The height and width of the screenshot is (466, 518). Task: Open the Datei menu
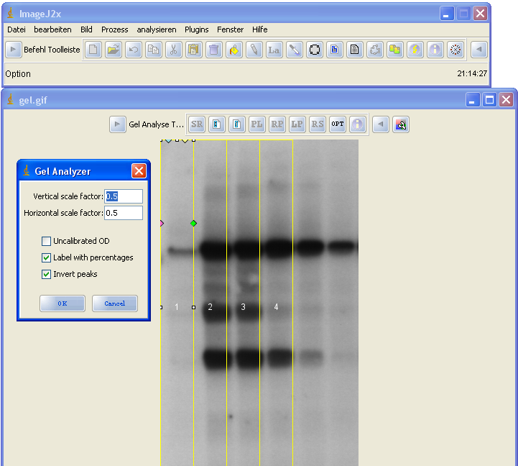coord(17,29)
